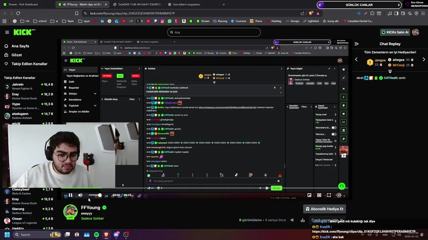Image resolution: width=428 pixels, height=240 pixels.
Task: Bookmark this page from the address bar
Action: tap(77, 13)
